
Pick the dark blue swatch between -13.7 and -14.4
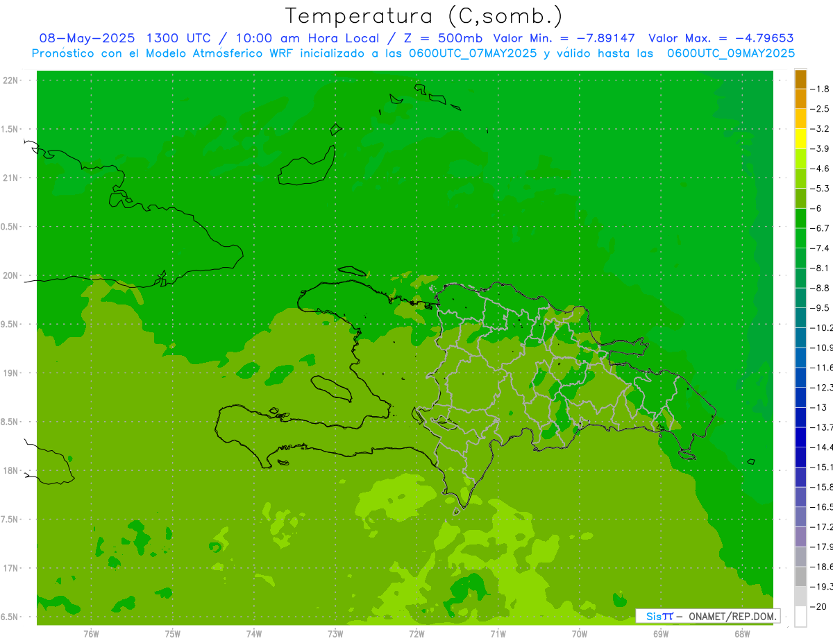(800, 437)
